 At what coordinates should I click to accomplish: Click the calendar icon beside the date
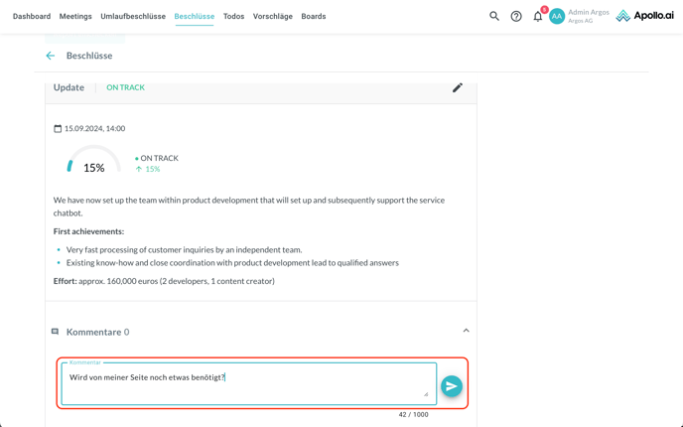[x=58, y=128]
